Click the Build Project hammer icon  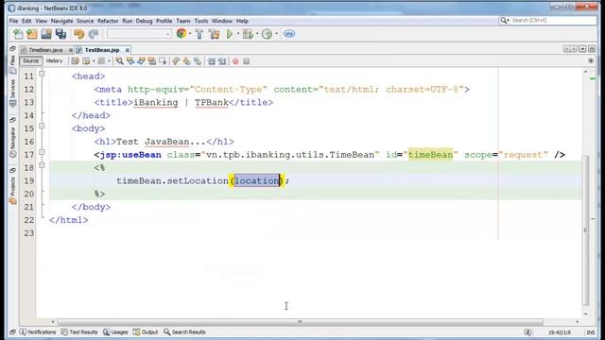click(x=199, y=34)
